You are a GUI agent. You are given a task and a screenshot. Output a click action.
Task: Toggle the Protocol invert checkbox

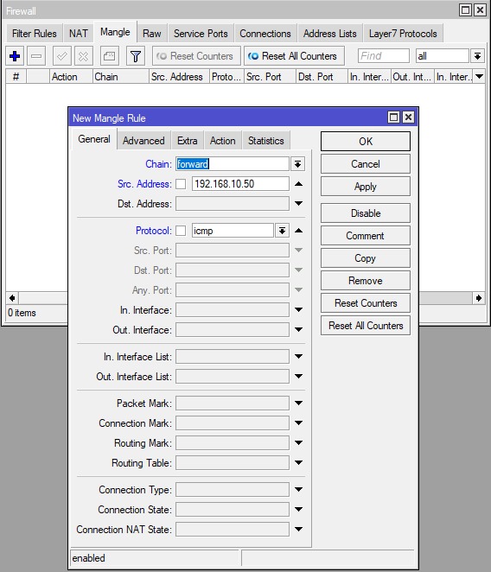click(x=181, y=231)
